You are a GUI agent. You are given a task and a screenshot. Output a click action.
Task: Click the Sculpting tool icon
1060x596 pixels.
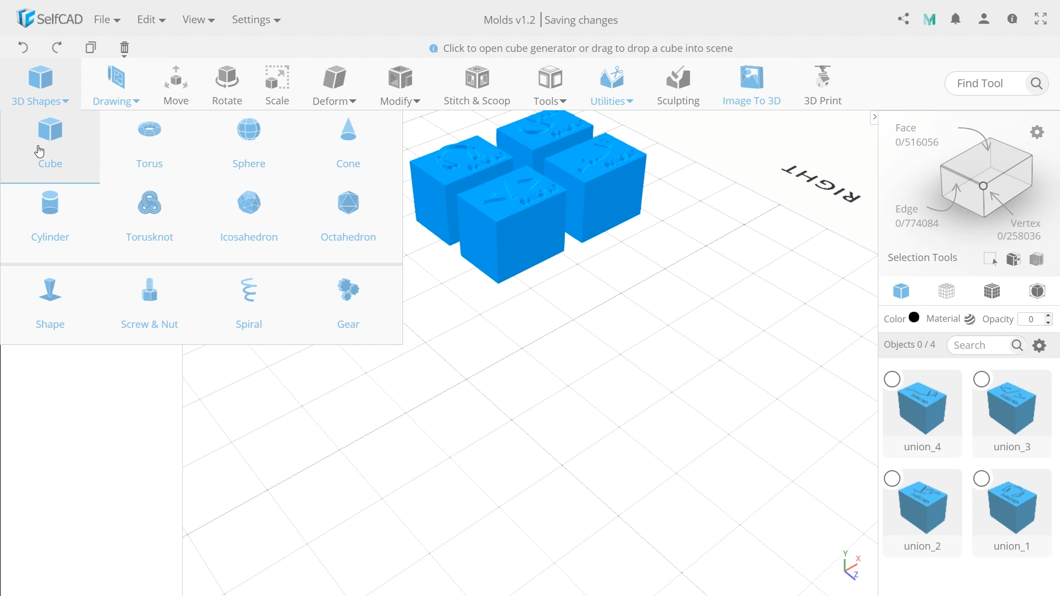[x=678, y=78]
